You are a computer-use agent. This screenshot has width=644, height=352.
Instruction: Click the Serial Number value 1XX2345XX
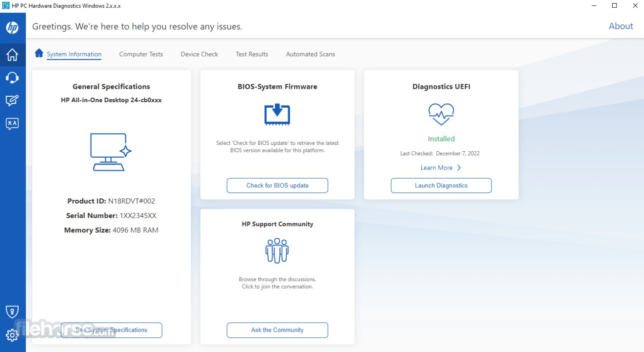coord(138,215)
